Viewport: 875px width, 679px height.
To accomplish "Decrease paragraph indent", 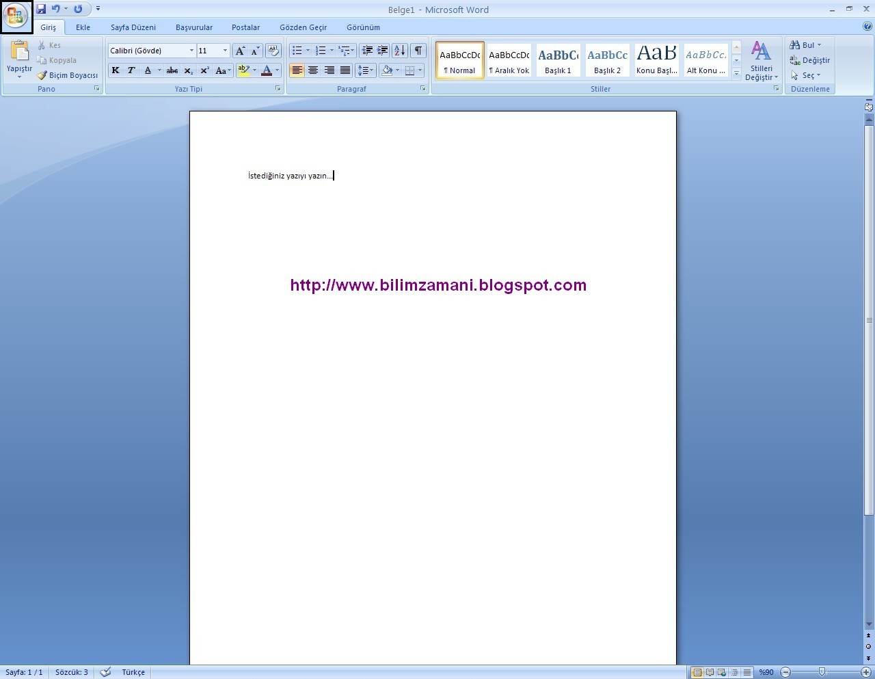I will 367,51.
